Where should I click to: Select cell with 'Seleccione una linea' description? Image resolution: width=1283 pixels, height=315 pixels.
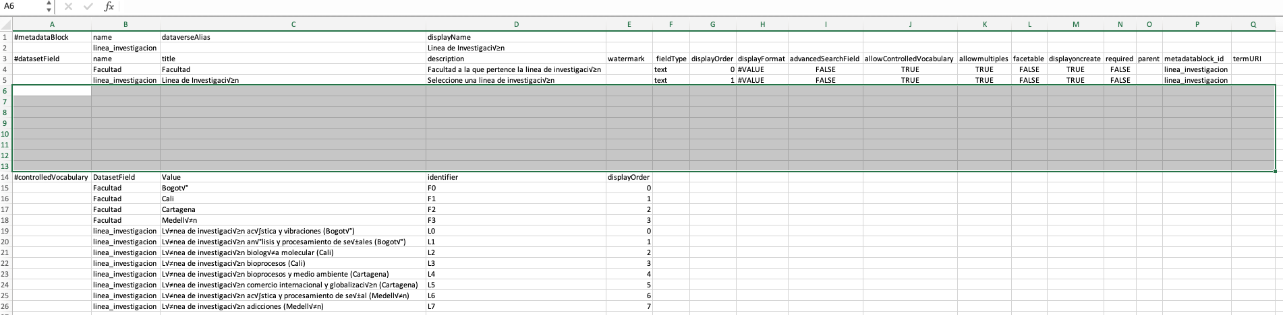coord(490,80)
